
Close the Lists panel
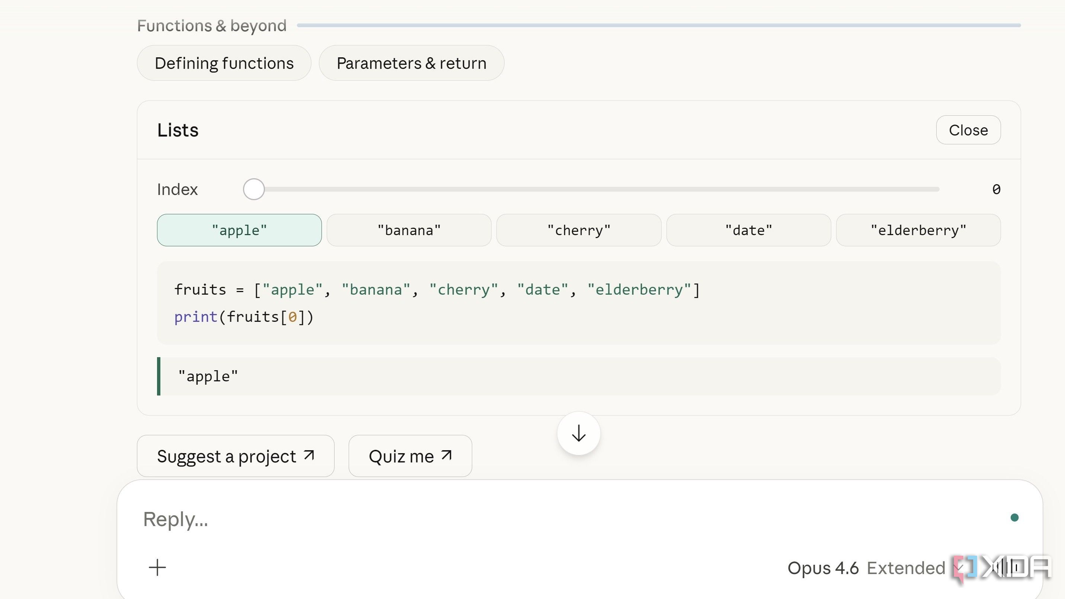(968, 130)
